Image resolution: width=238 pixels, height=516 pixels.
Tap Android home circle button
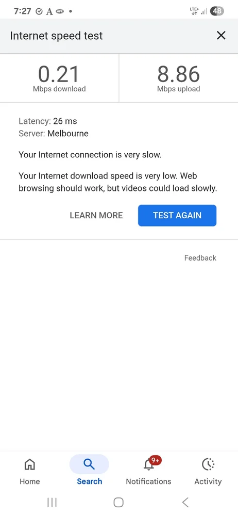coord(118,502)
